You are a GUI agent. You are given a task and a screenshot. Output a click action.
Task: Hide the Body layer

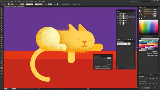[117, 17]
